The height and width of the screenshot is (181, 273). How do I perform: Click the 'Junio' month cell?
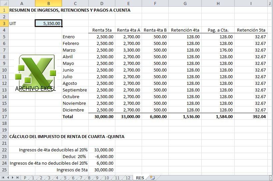[x=75, y=70]
